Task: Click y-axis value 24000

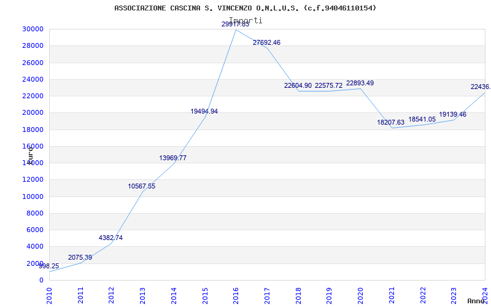Action: [33, 79]
